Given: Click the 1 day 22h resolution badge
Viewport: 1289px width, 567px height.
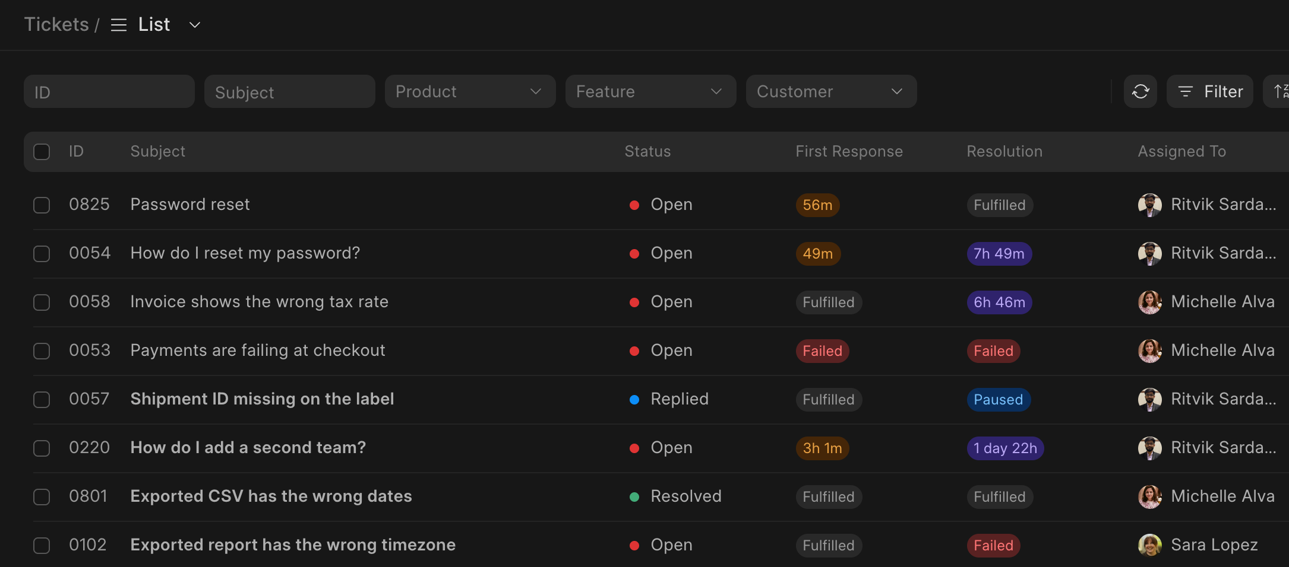Looking at the screenshot, I should (1005, 448).
